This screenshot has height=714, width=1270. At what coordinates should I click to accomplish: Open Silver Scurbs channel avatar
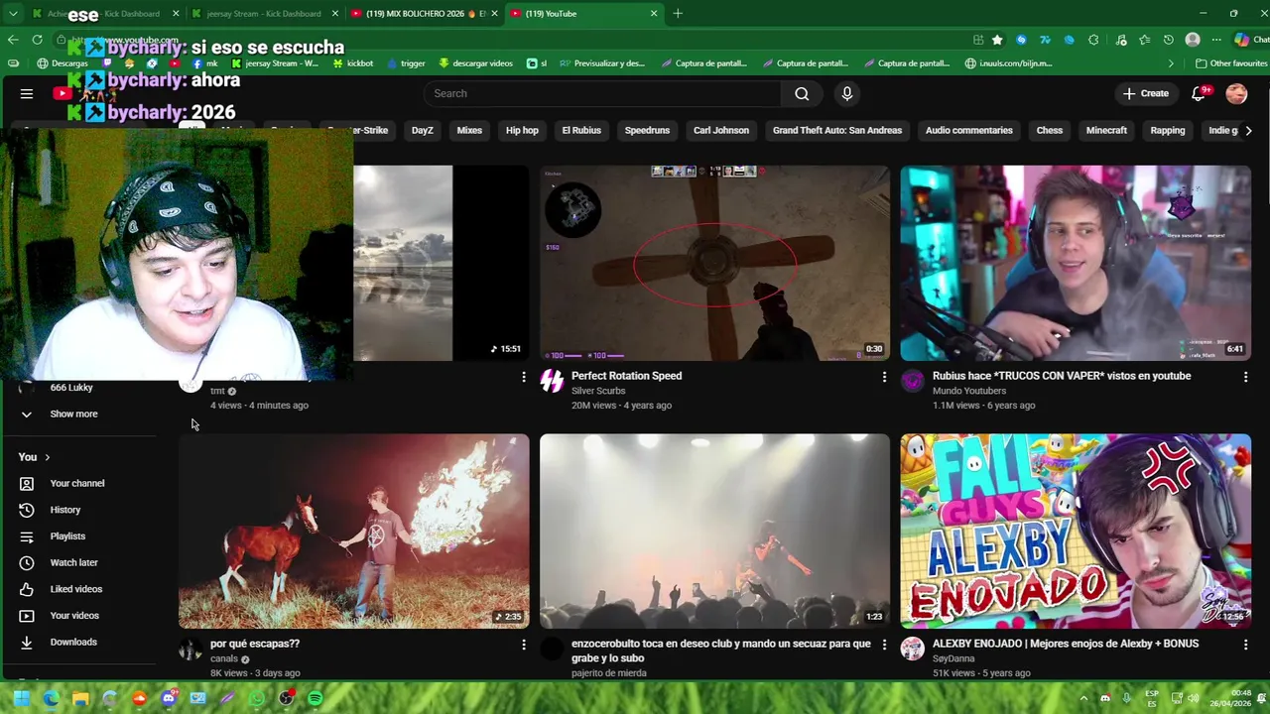pos(552,381)
